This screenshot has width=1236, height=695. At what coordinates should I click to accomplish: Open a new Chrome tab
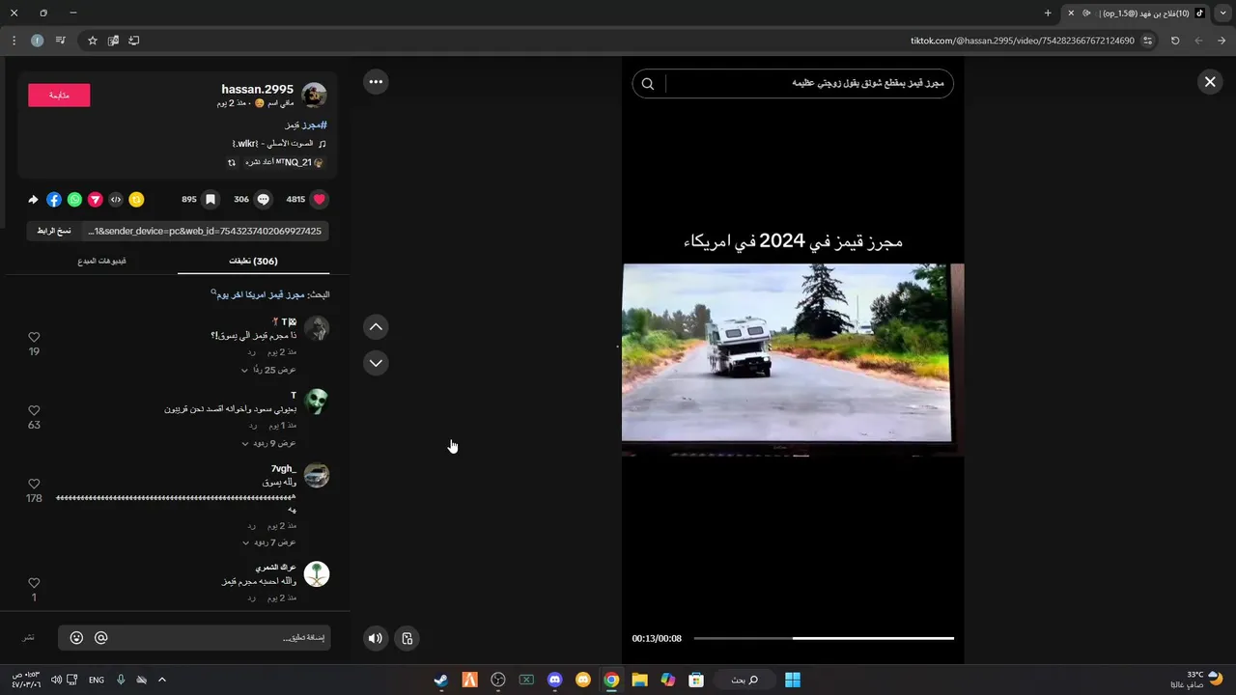click(x=1048, y=14)
